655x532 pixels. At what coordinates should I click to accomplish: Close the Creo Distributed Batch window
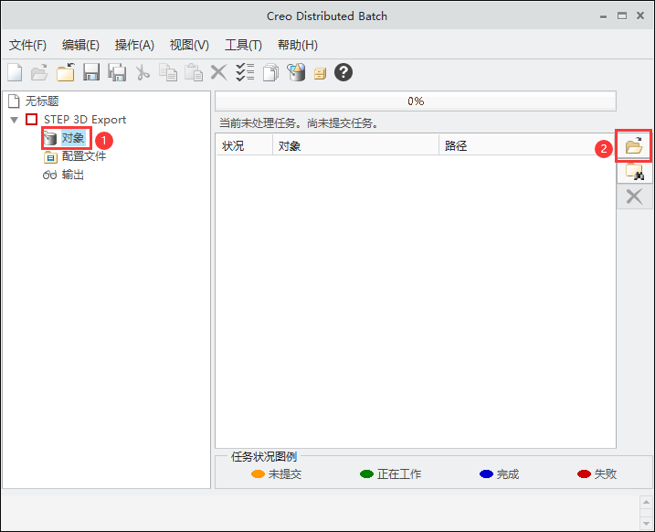[640, 16]
